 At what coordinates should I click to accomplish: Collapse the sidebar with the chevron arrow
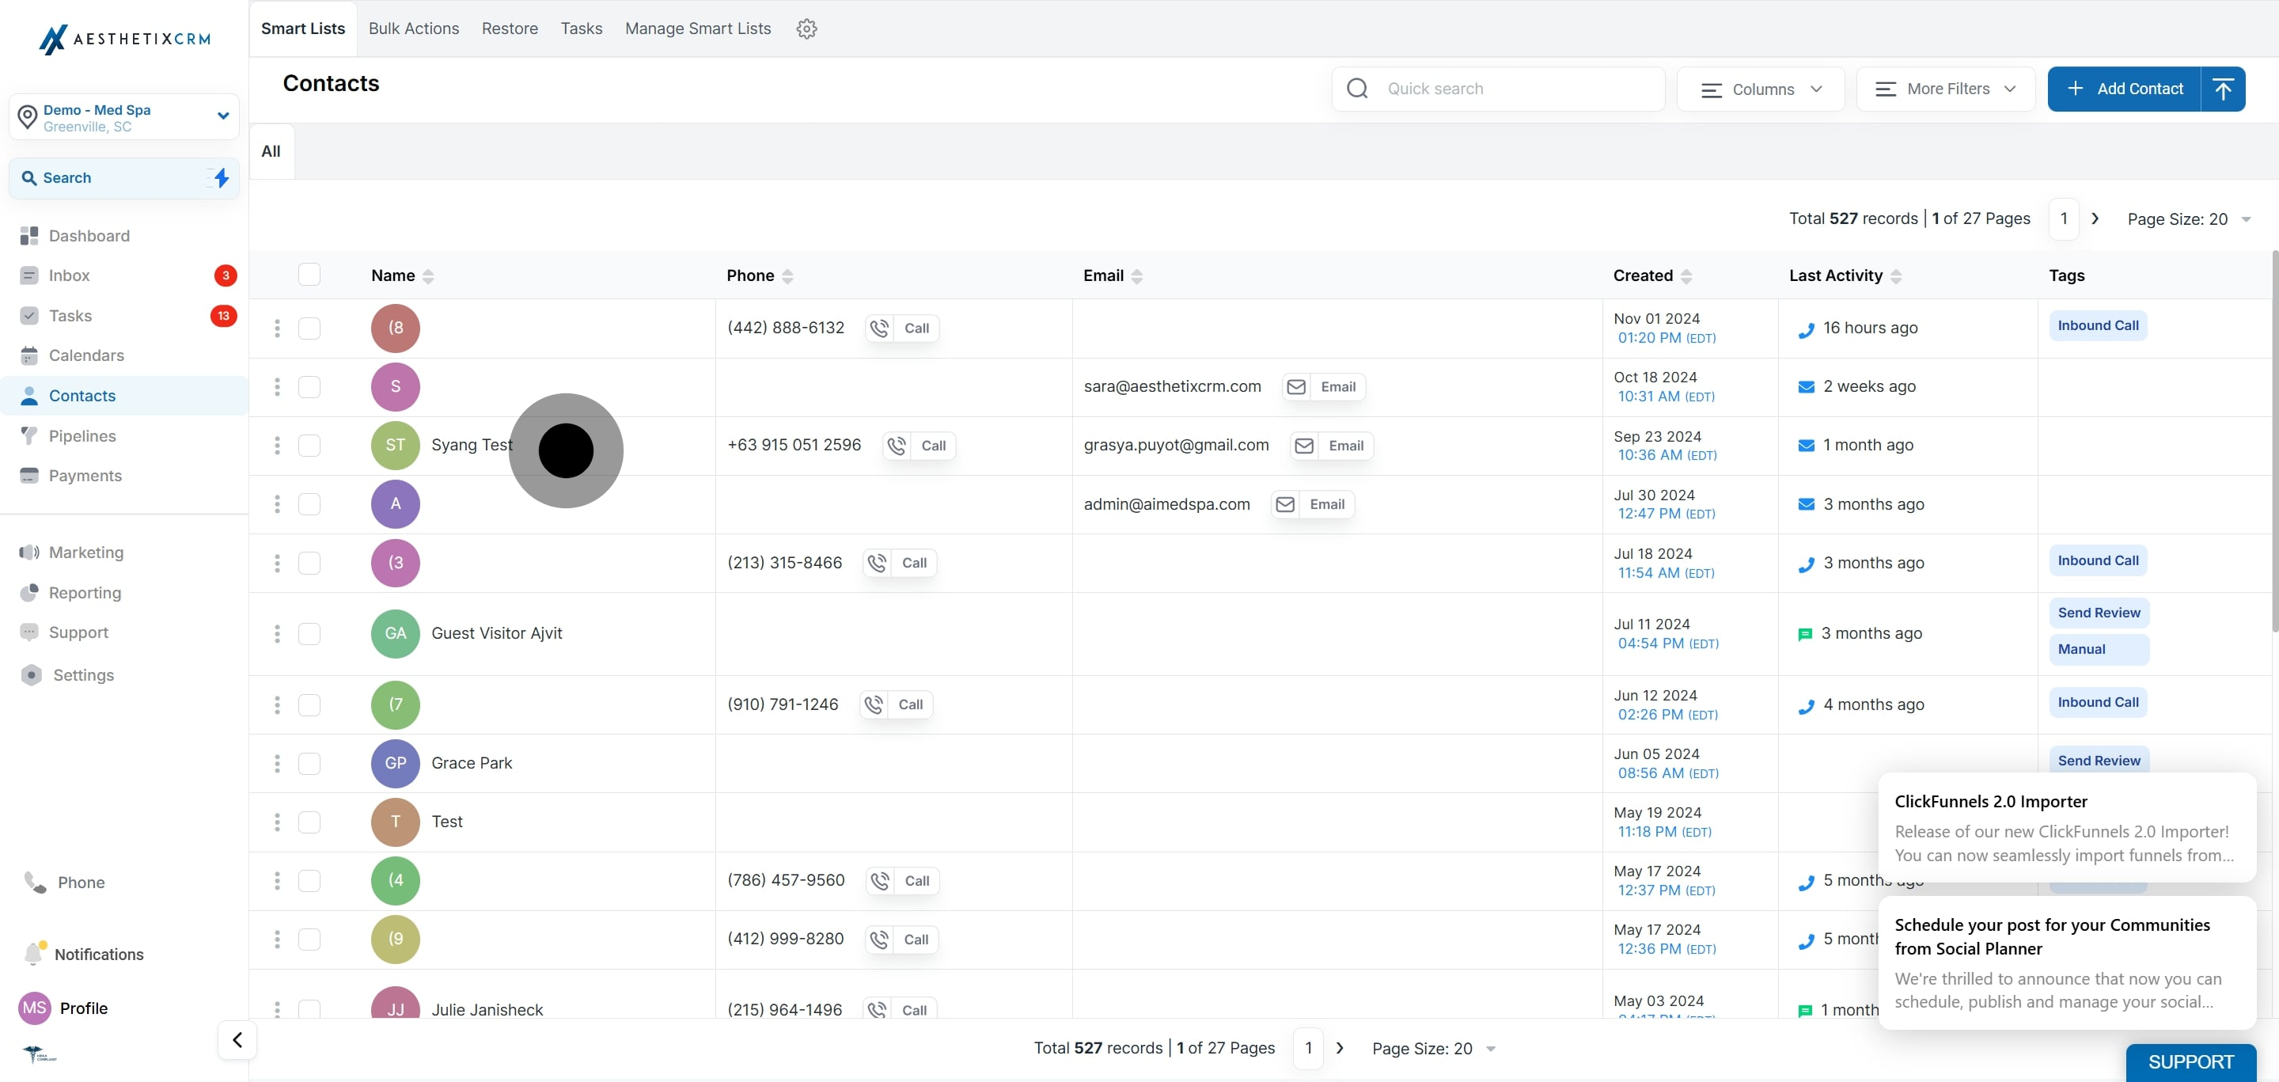click(237, 1039)
